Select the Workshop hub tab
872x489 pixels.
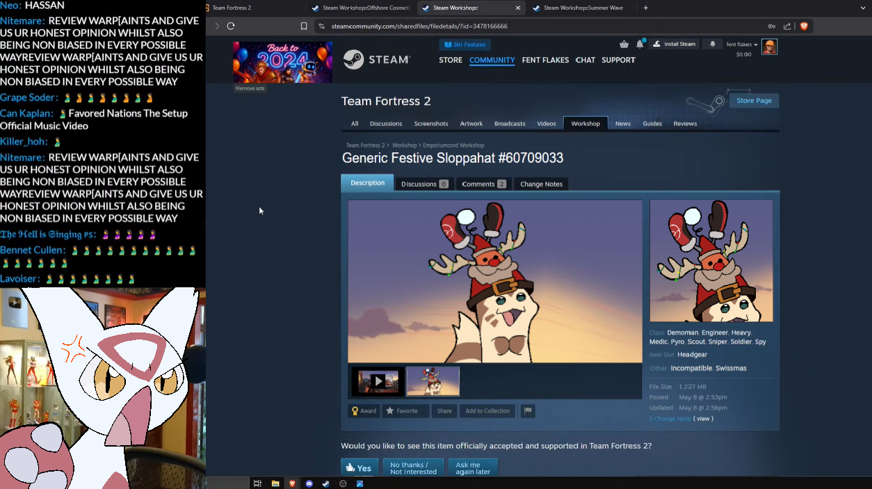[586, 123]
